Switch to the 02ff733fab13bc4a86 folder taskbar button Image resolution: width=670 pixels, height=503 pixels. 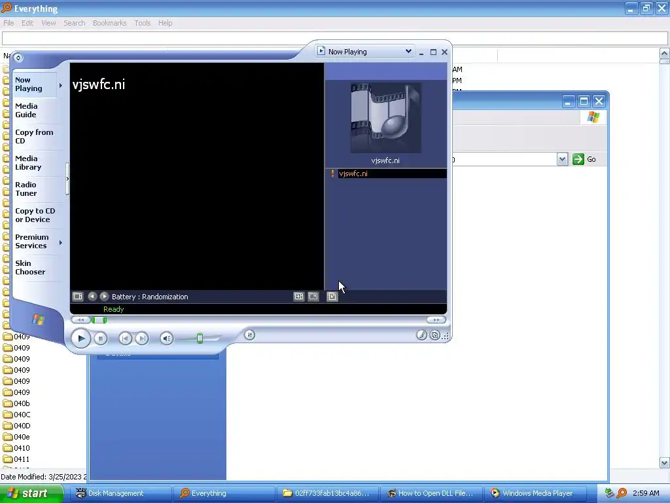[x=327, y=493]
